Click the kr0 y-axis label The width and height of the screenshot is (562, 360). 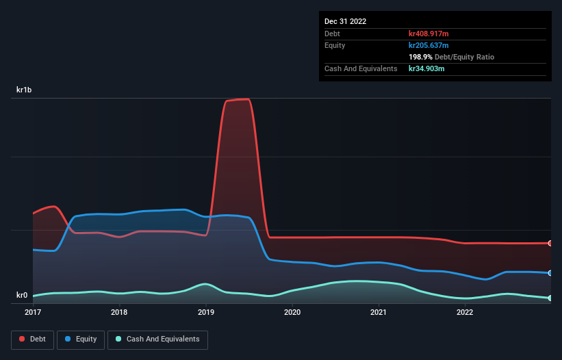22,295
